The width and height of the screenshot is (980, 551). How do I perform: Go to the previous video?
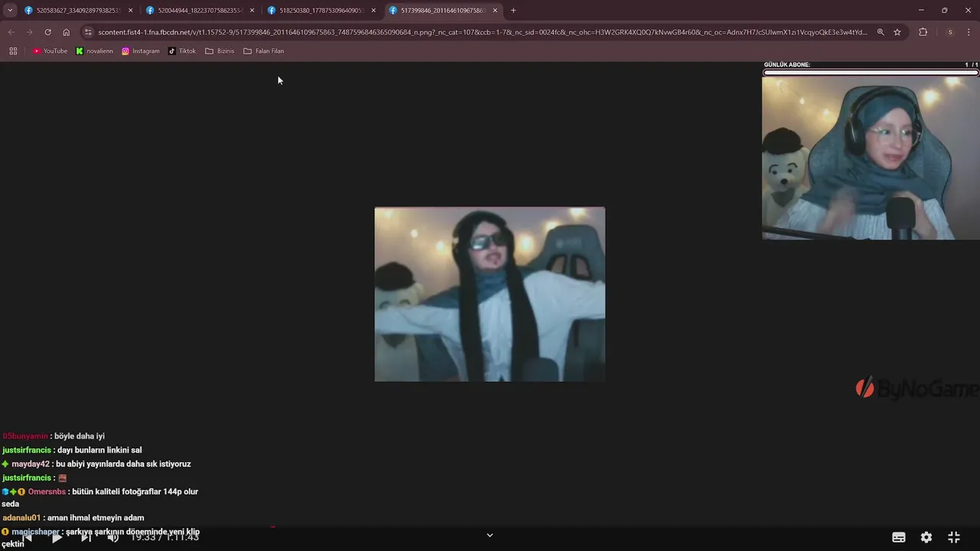pos(27,537)
